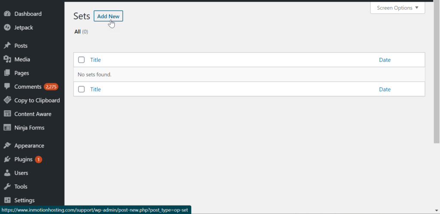Click the All sets filter link
This screenshot has height=214, width=440.
(77, 32)
